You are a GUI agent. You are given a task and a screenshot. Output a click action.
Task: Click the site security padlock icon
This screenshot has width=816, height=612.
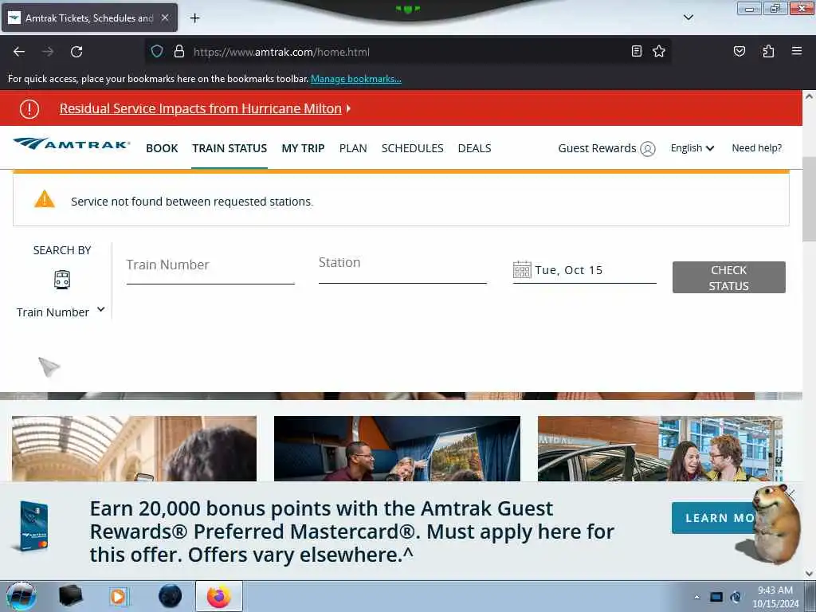pos(179,51)
